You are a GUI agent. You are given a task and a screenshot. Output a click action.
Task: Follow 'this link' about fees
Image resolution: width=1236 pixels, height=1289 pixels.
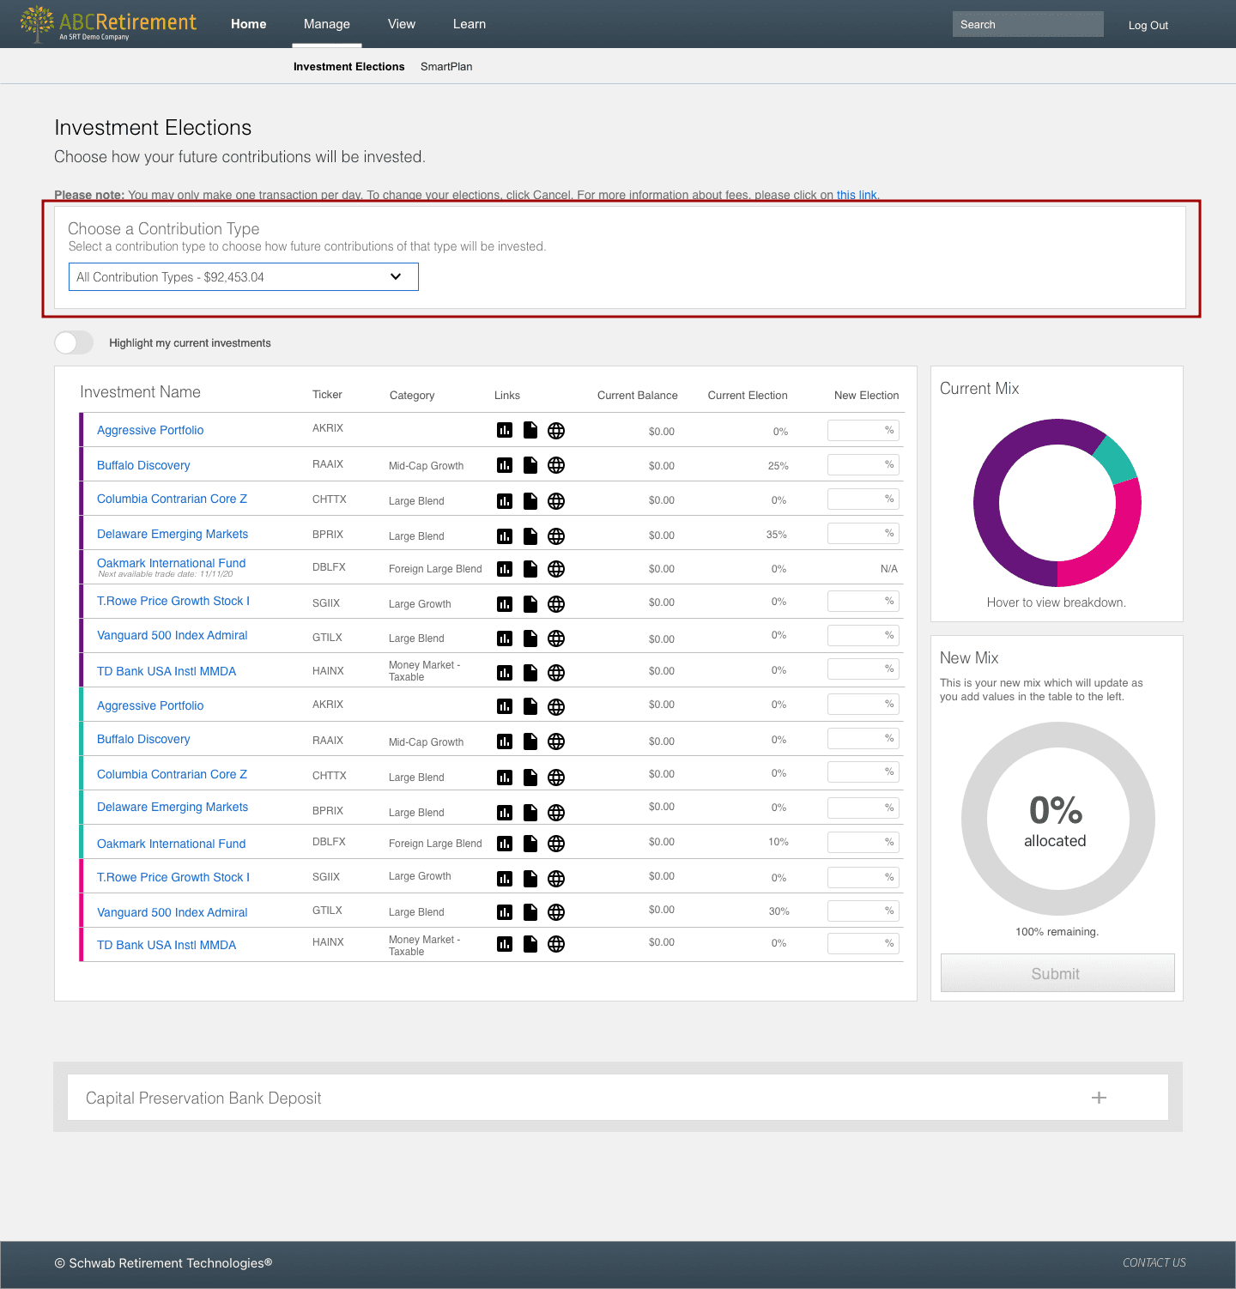click(x=857, y=195)
